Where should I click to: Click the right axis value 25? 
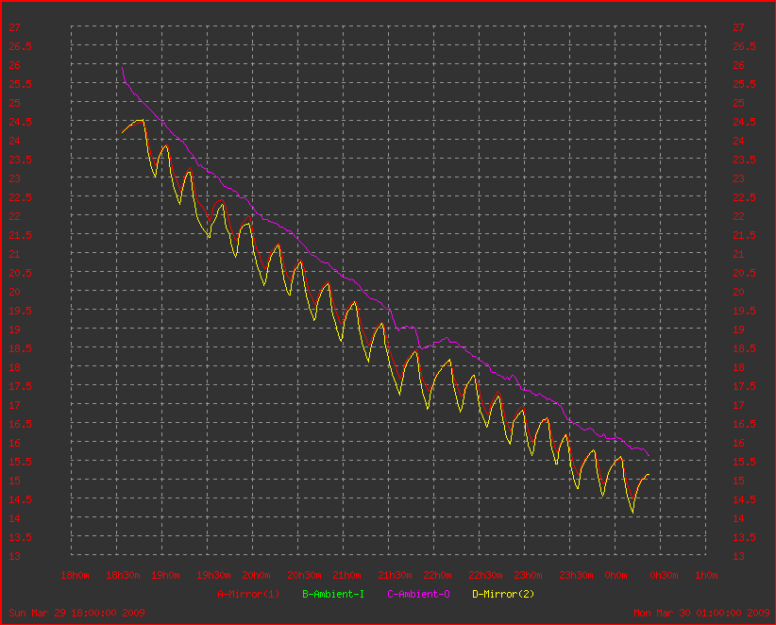(x=738, y=103)
